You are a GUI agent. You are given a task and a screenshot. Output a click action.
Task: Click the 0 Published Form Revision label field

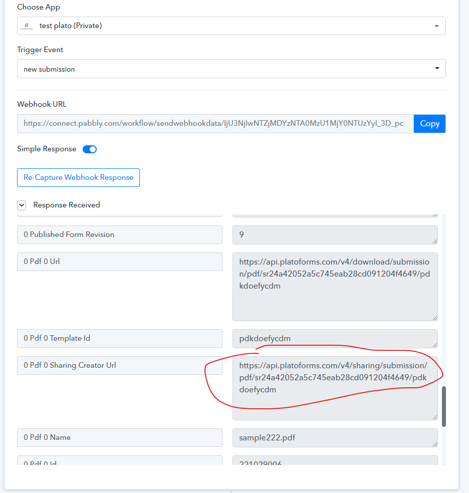pos(120,234)
